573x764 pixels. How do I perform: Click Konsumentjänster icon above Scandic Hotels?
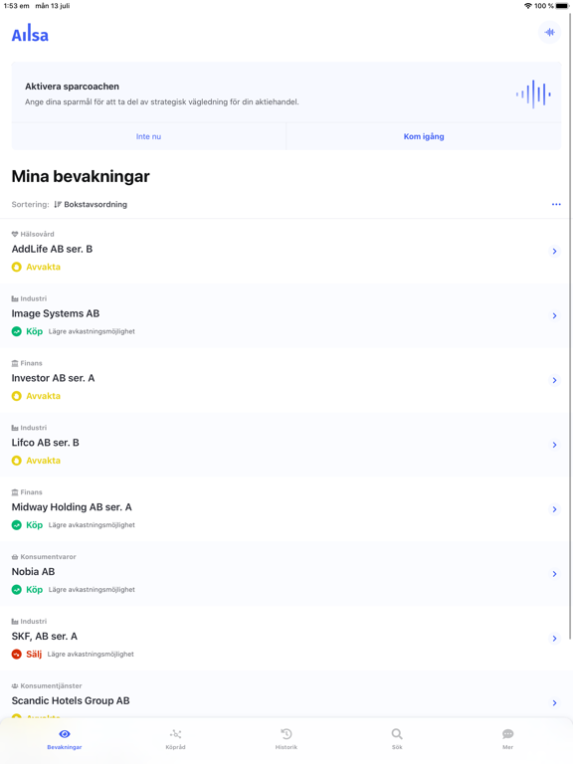[15, 686]
